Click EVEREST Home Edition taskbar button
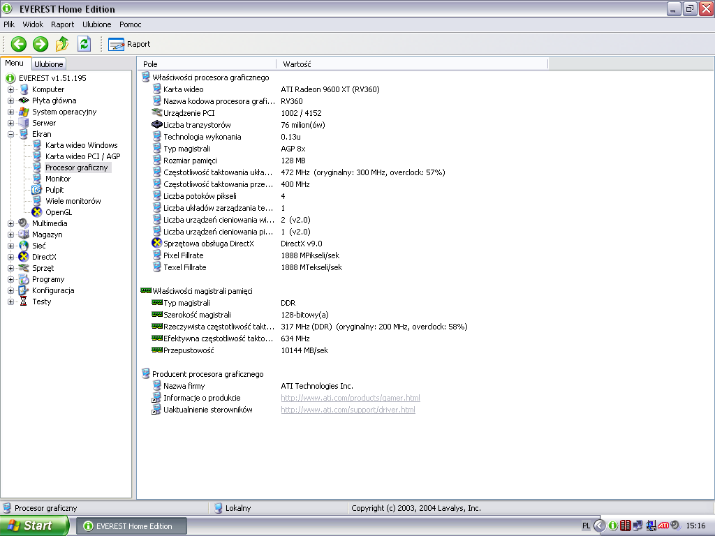715x536 pixels. [131, 526]
